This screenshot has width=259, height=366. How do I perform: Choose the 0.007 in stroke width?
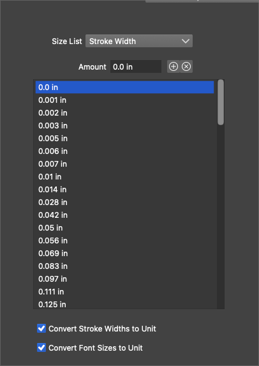(124, 164)
